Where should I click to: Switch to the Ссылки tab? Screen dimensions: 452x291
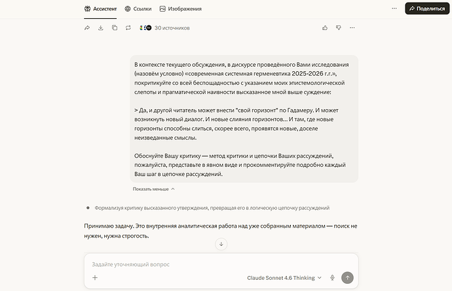(138, 9)
